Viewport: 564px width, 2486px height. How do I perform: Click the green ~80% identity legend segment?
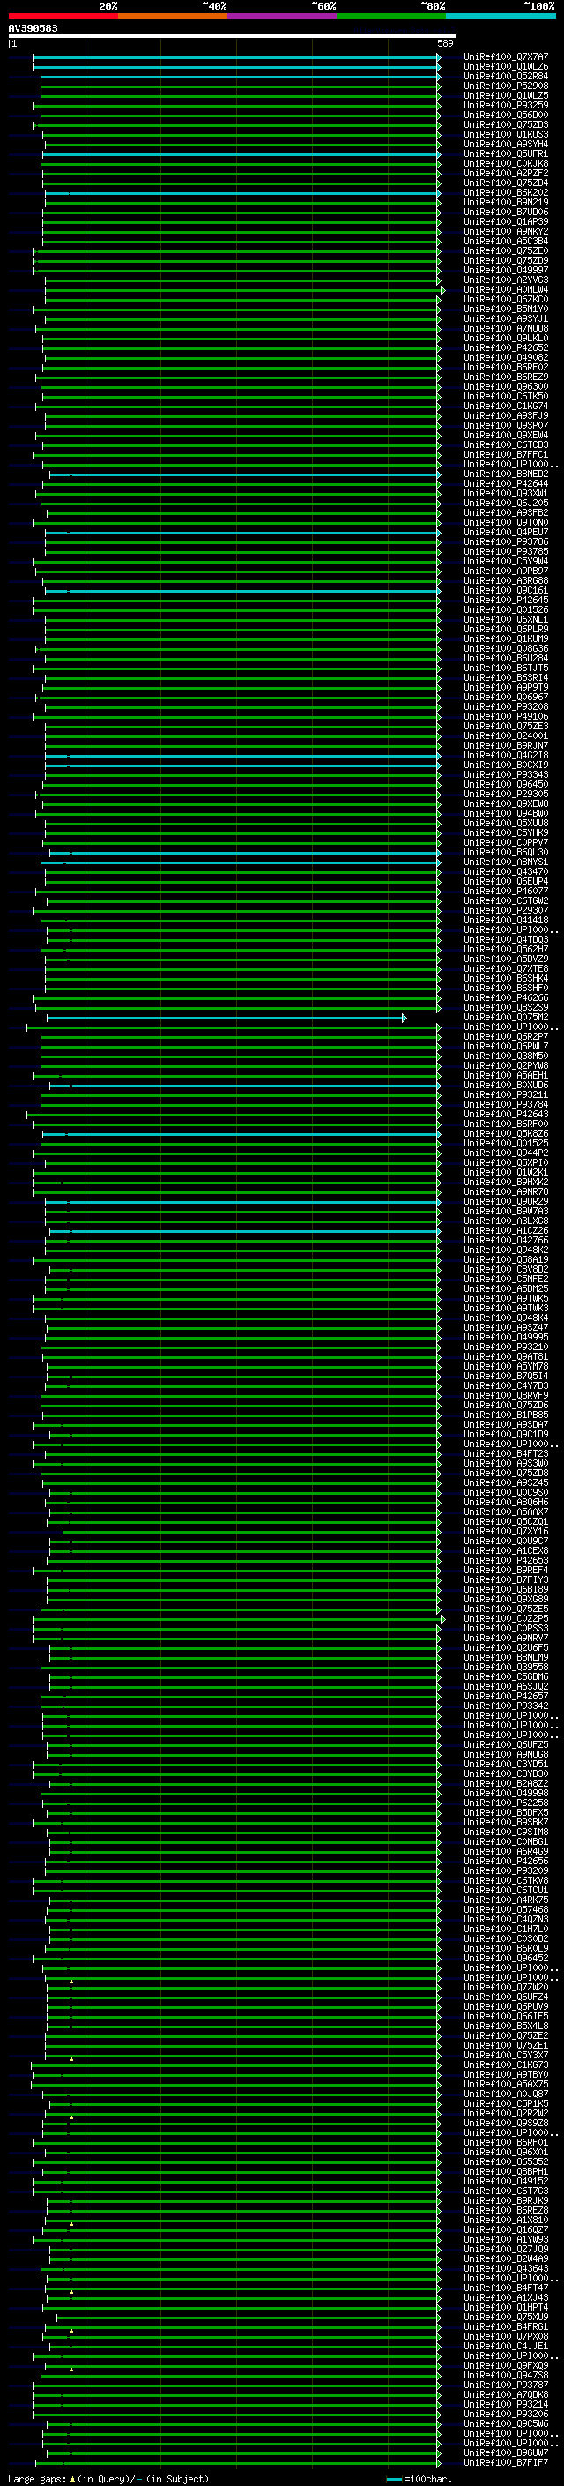391,16
